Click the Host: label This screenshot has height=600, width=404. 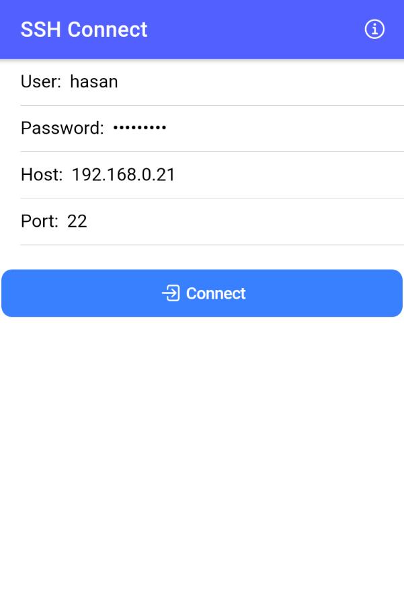point(42,174)
